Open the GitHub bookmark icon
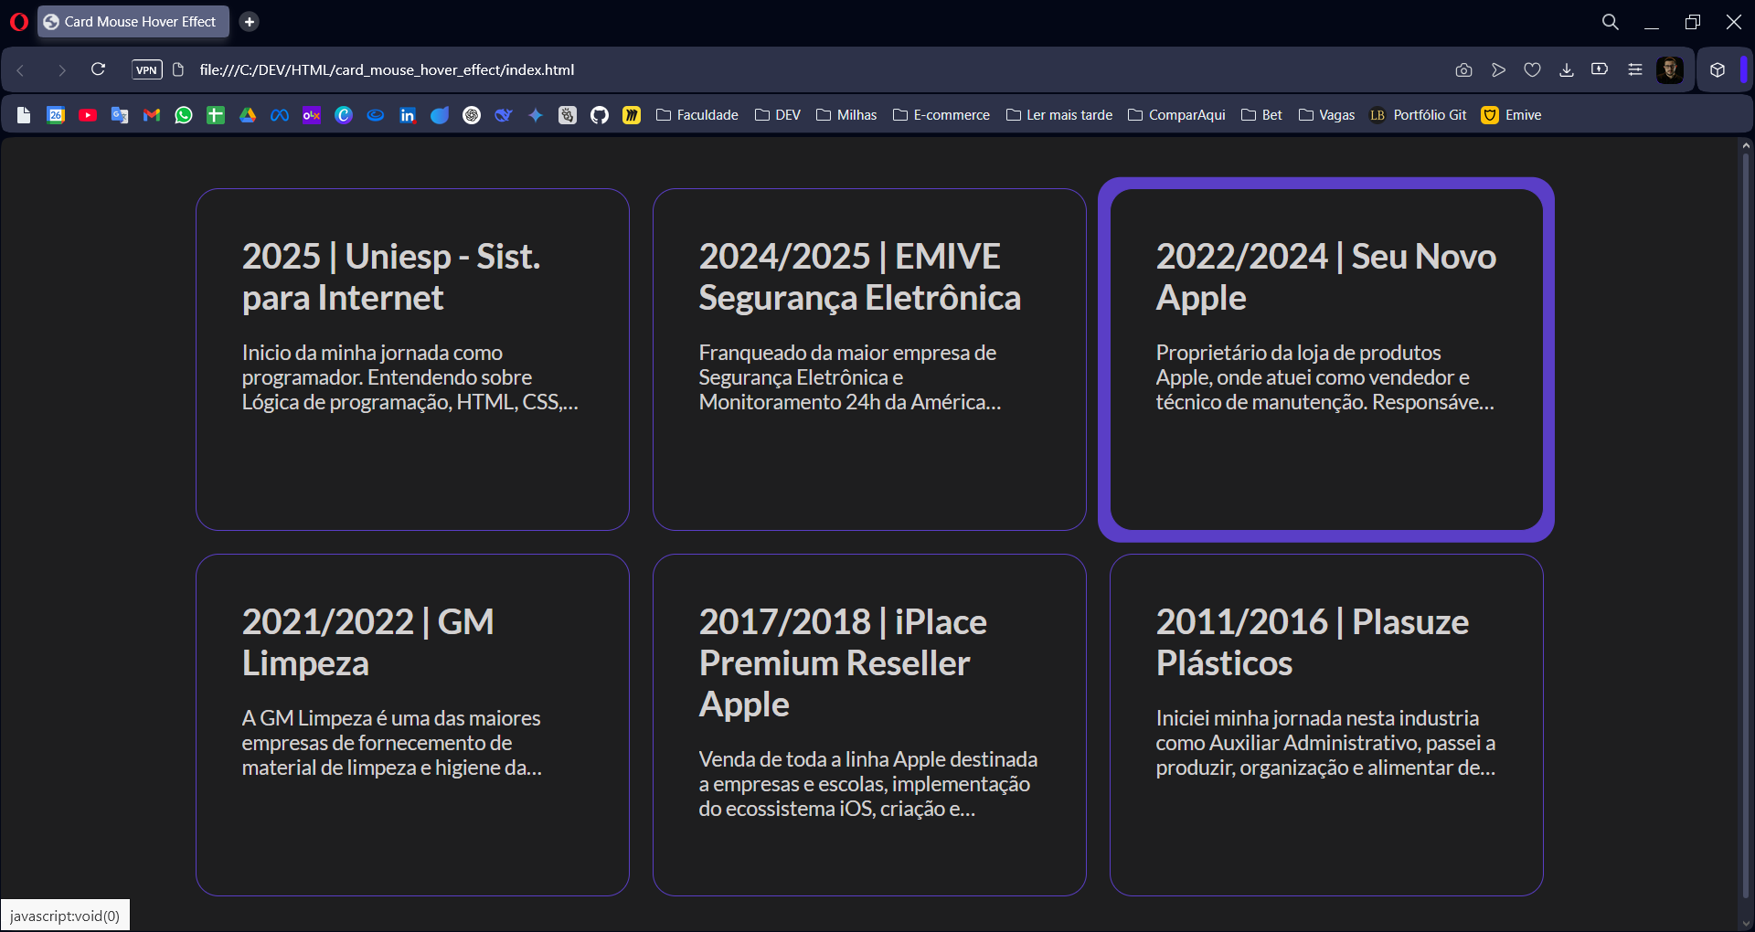The image size is (1755, 932). 600,115
